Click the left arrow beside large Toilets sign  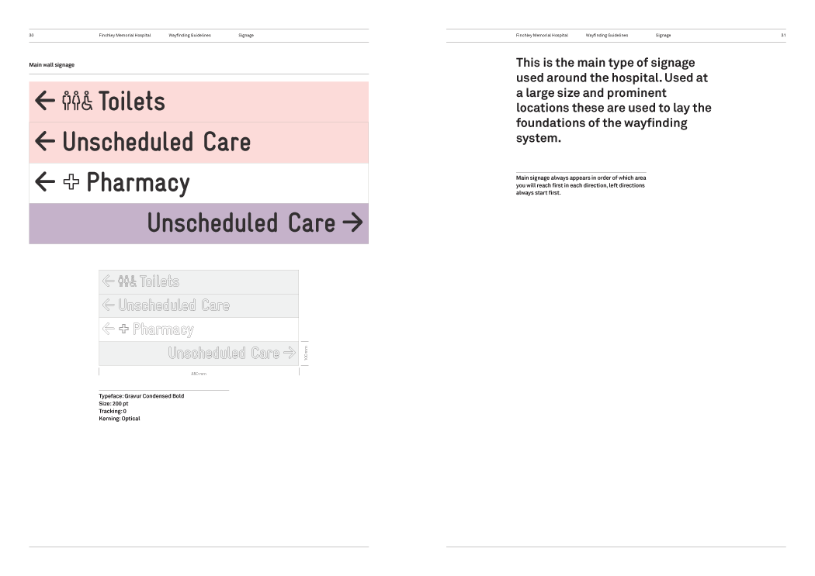(x=45, y=101)
